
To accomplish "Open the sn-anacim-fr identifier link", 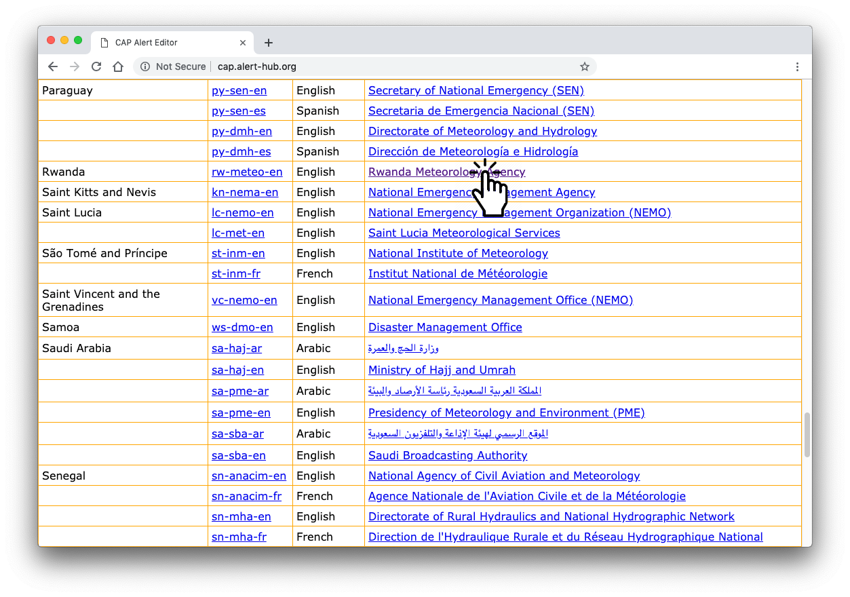I will tap(246, 496).
